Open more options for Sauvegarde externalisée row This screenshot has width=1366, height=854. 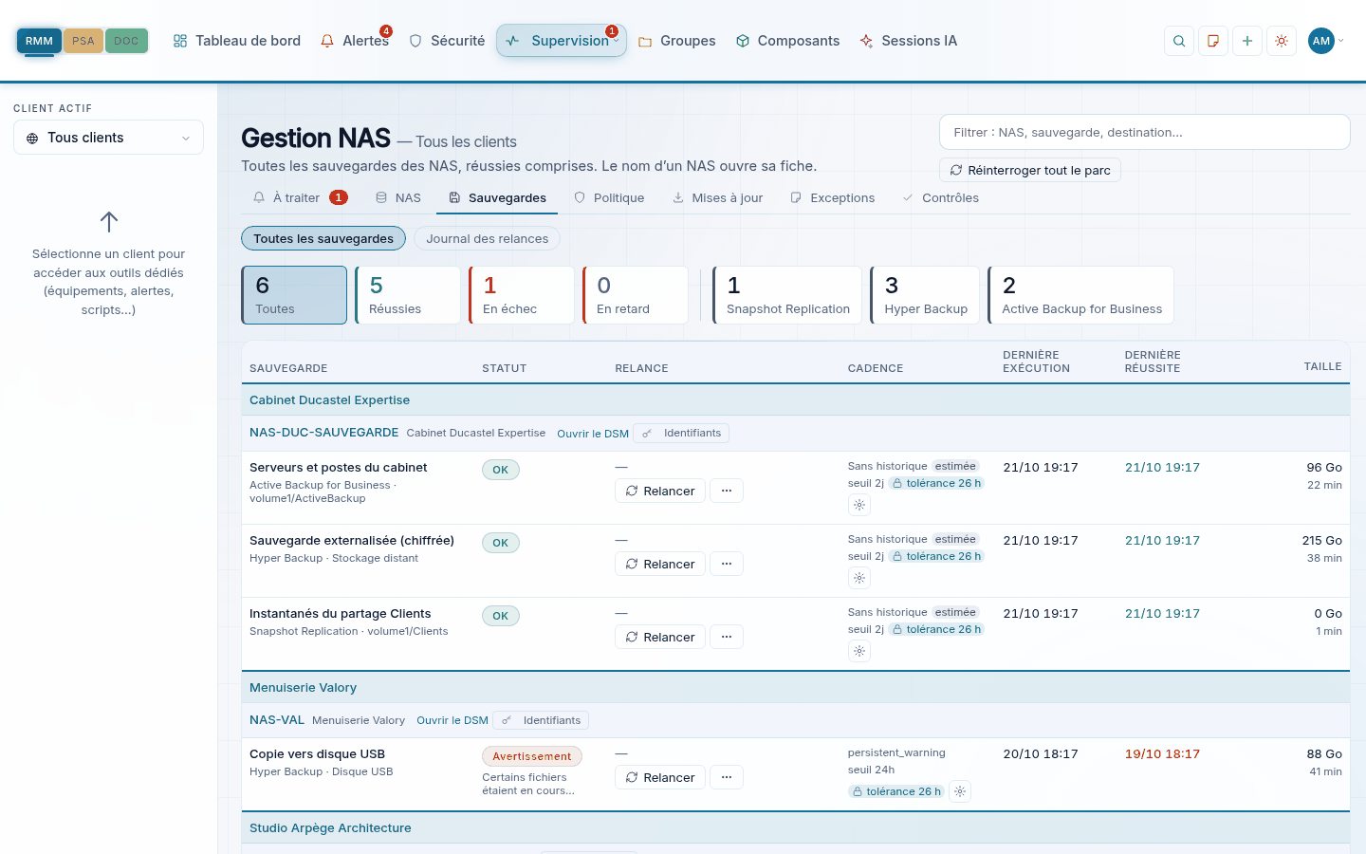coord(727,565)
